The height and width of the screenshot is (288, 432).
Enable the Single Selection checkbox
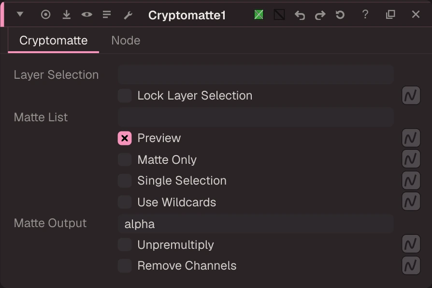[x=125, y=181]
